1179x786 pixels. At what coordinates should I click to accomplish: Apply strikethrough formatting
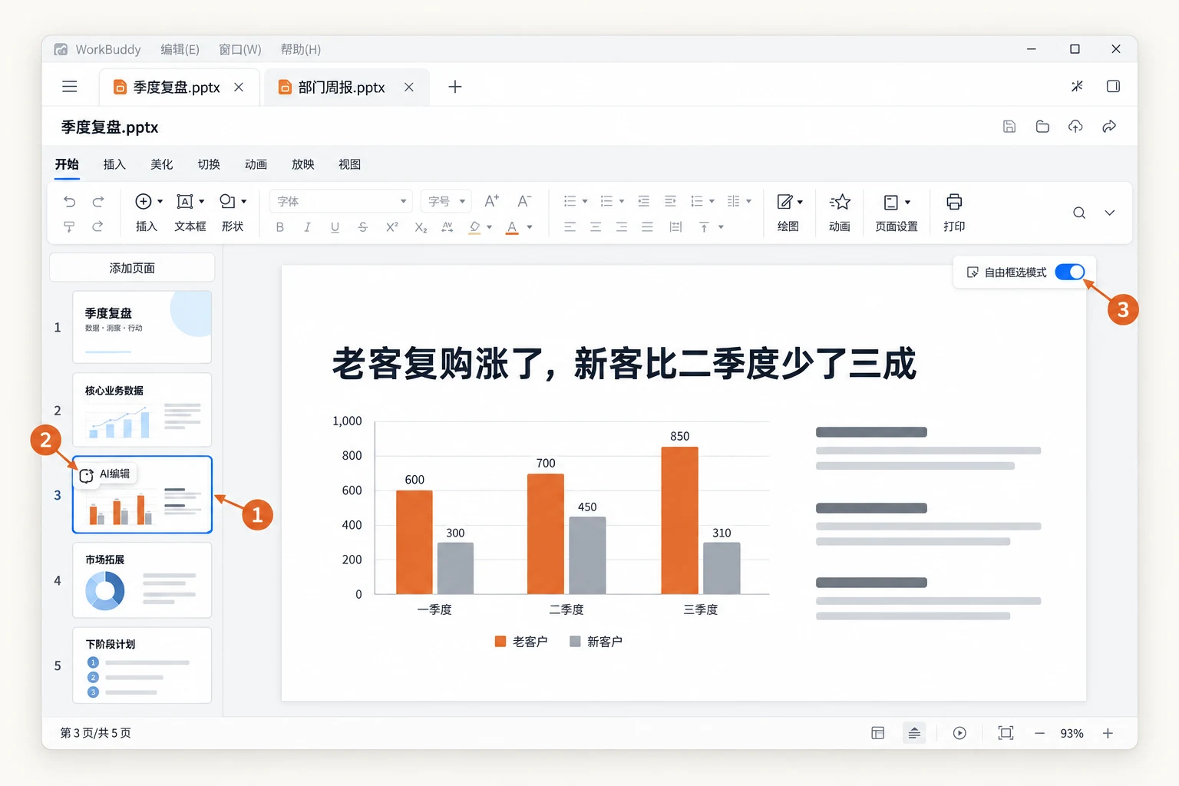tap(363, 227)
